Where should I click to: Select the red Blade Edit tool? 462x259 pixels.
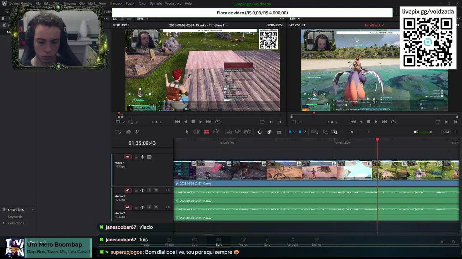tap(206, 132)
